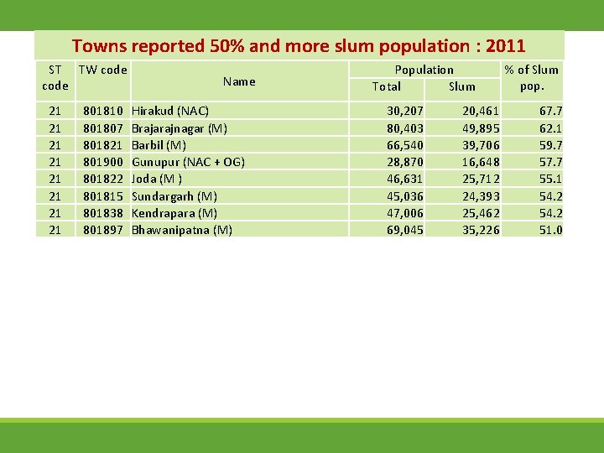The width and height of the screenshot is (604, 453).
Task: Select town code cell 801822
Action: (103, 180)
